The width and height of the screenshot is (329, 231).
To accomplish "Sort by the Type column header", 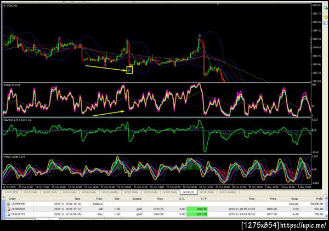I will pyautogui.click(x=99, y=199).
